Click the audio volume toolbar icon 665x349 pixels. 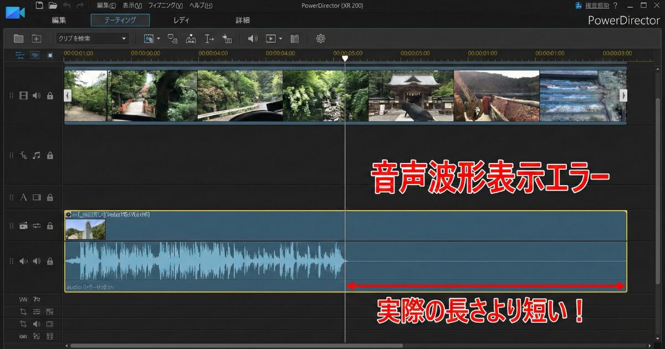click(253, 39)
